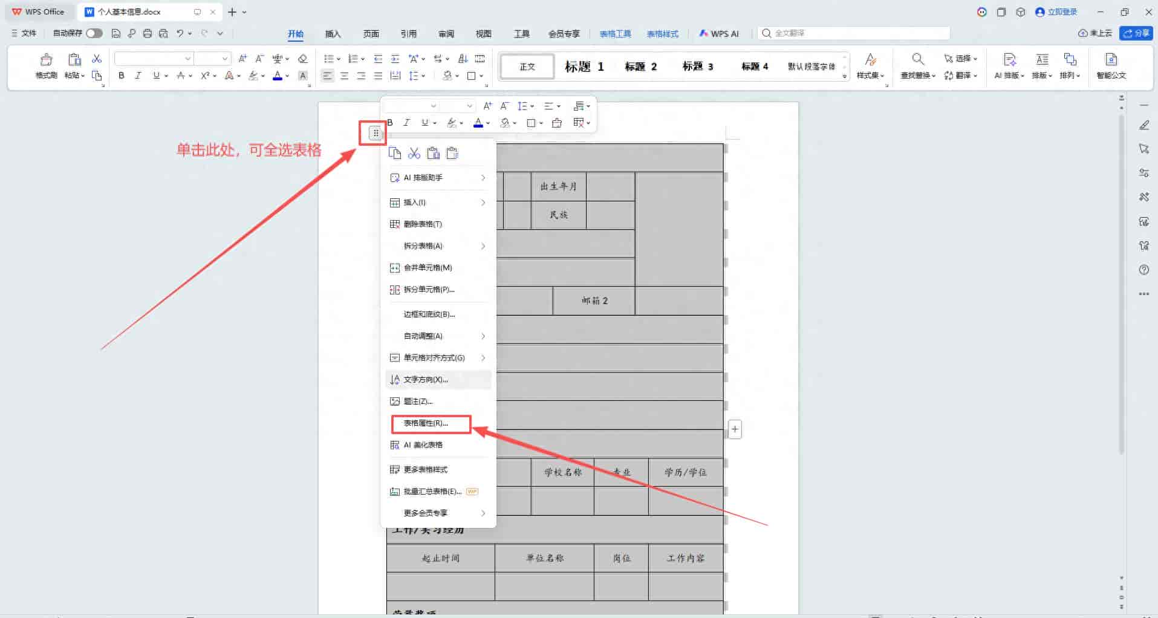Click the Decrease indent icon in ribbon
1158x618 pixels.
(378, 59)
